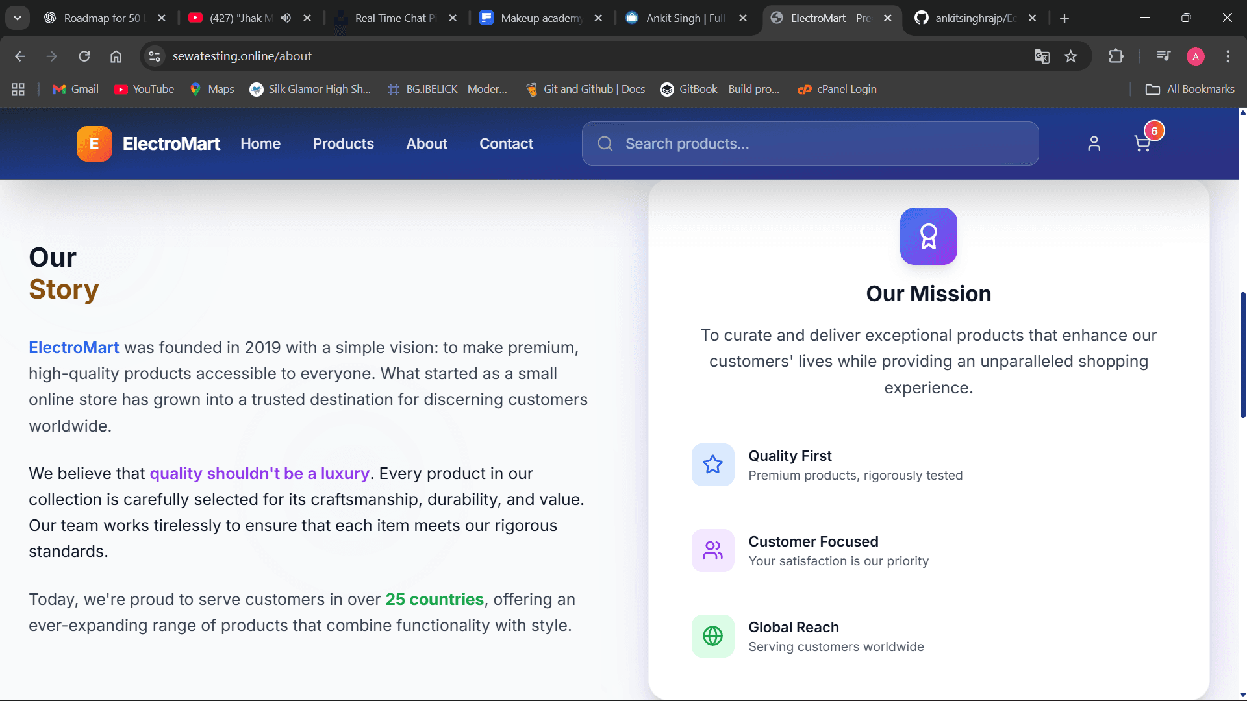
Task: Click the Quality First star icon
Action: coord(712,465)
